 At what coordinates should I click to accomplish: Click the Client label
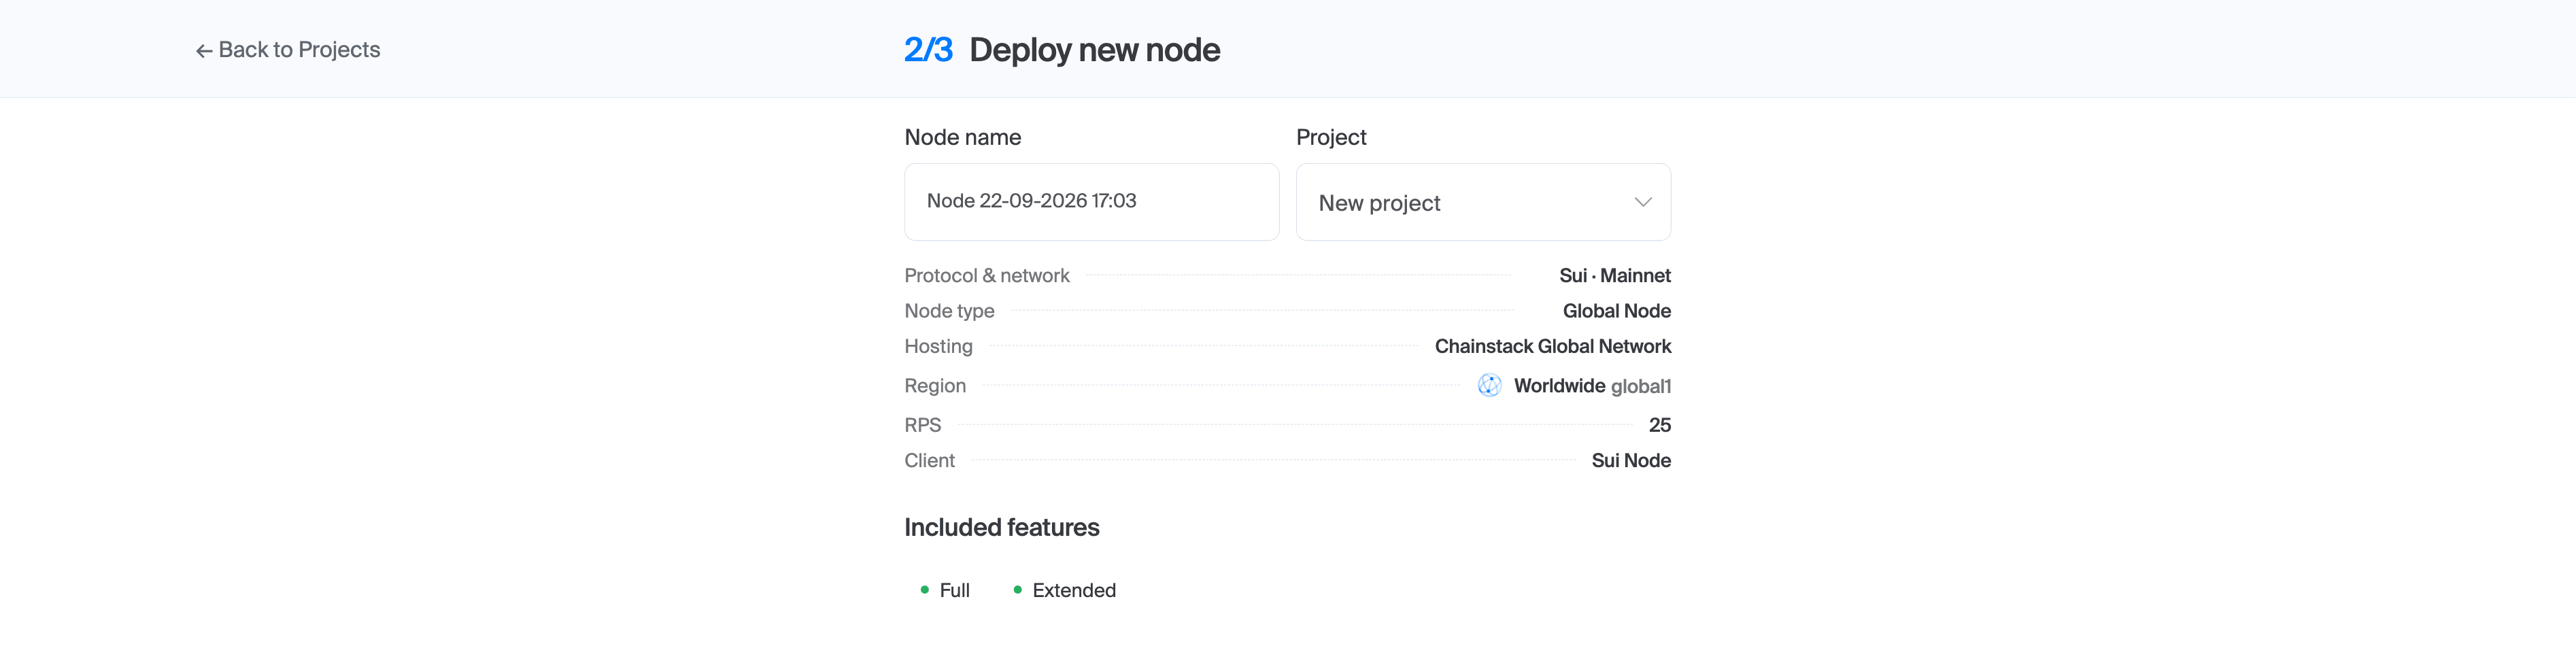tap(929, 460)
